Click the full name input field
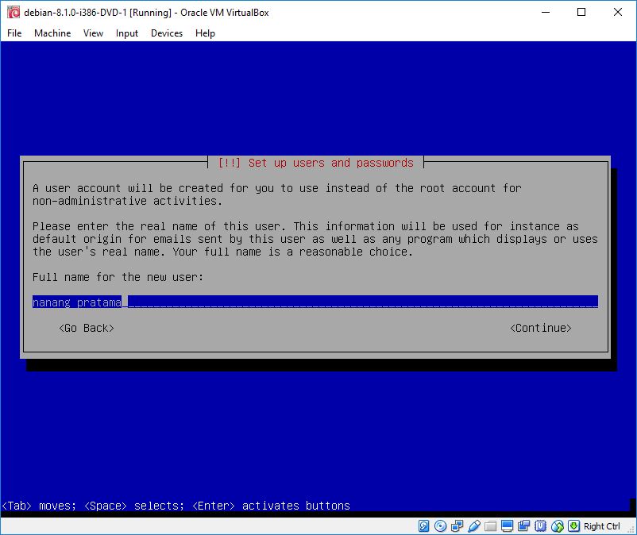 [x=315, y=302]
